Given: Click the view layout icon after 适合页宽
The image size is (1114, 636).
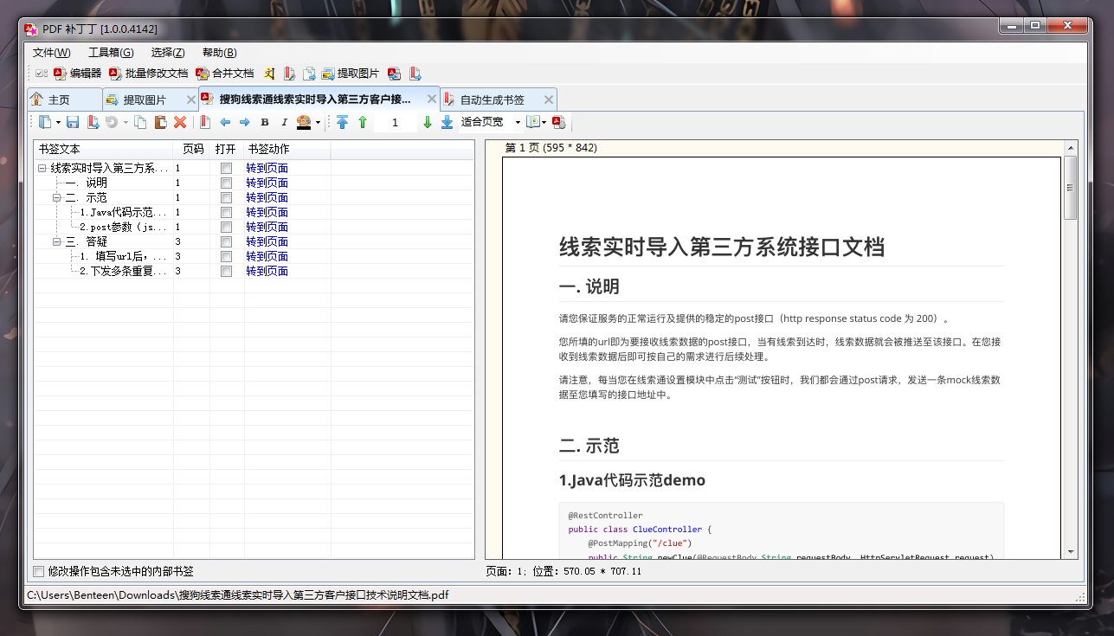Looking at the screenshot, I should (532, 123).
